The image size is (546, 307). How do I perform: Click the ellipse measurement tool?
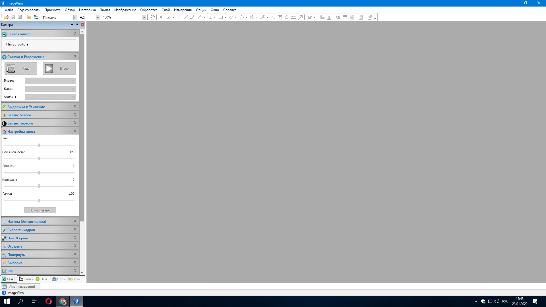click(231, 17)
